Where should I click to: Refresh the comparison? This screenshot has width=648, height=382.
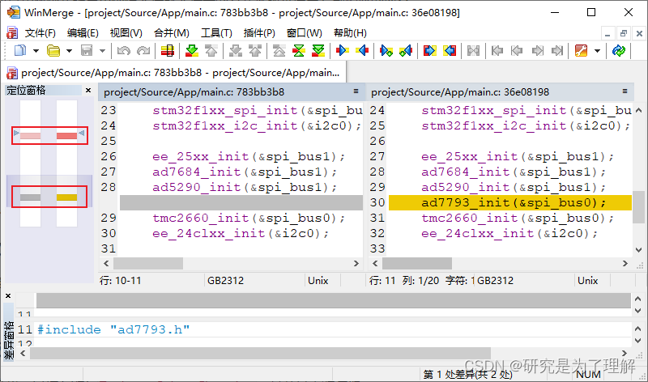point(619,51)
